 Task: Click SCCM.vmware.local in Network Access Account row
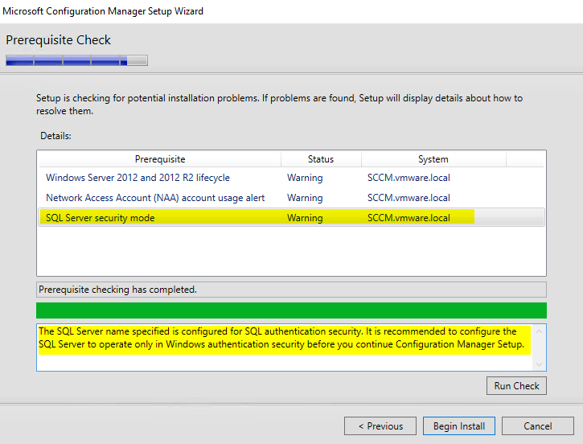click(409, 198)
